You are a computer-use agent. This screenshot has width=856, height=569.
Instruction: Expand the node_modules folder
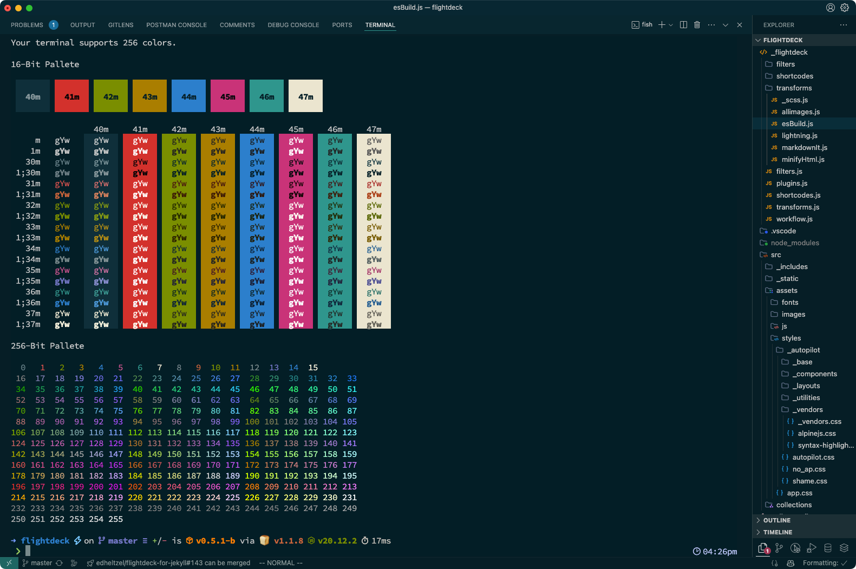[804, 243]
